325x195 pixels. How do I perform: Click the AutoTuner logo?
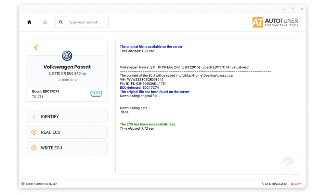[x=275, y=22]
